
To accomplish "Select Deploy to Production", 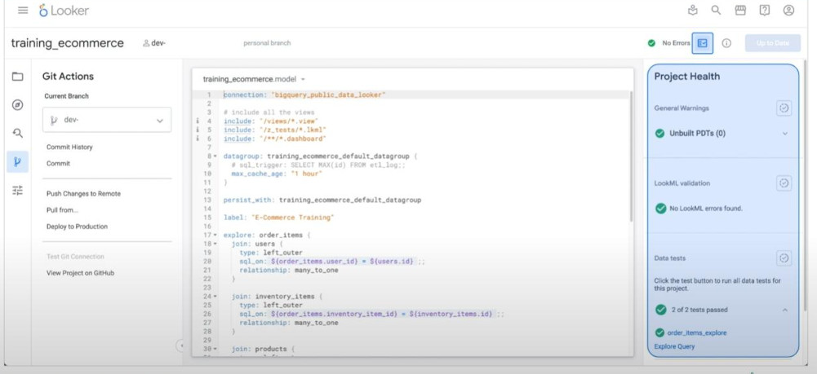I will 77,227.
